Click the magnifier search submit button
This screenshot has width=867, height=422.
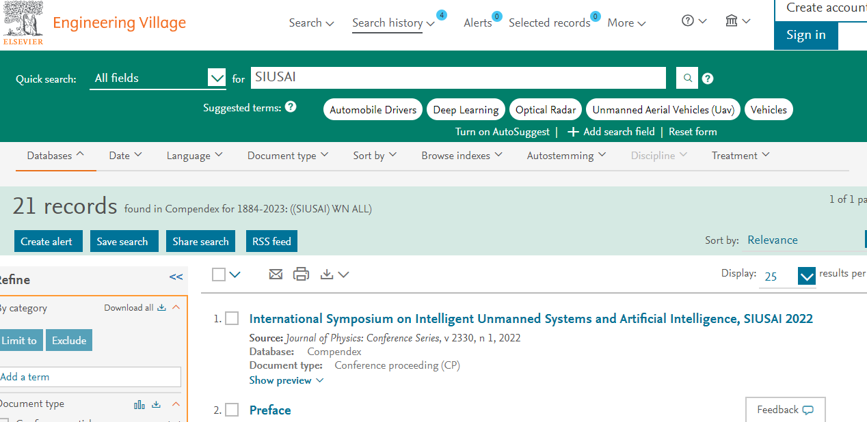pyautogui.click(x=687, y=78)
